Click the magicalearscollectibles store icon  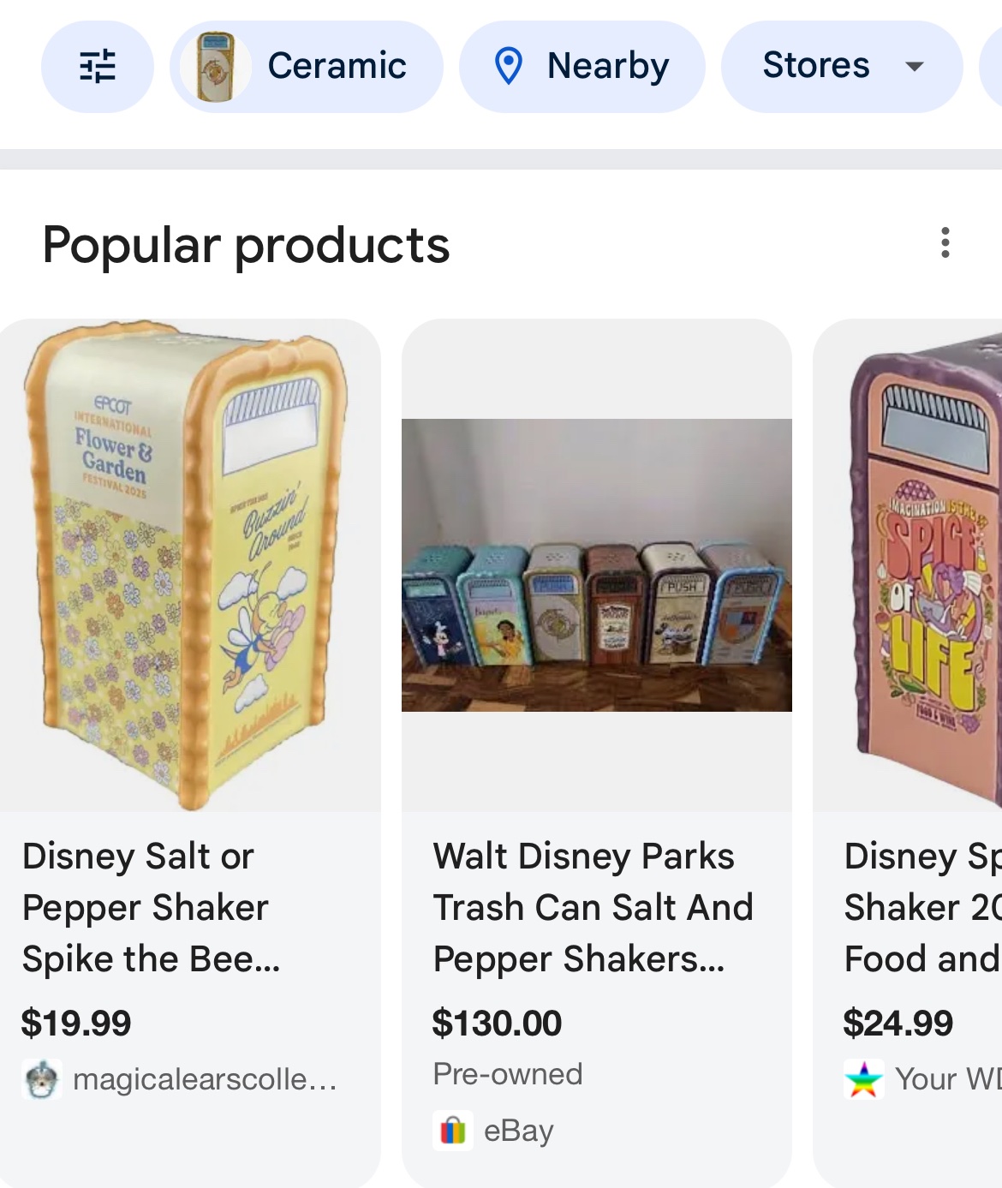click(x=41, y=1079)
